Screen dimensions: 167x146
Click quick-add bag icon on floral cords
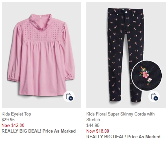[154, 96]
